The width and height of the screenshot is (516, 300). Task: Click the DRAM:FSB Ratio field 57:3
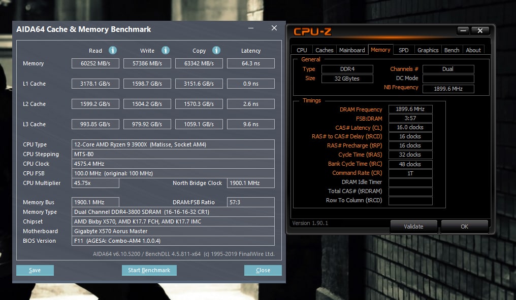coord(251,202)
